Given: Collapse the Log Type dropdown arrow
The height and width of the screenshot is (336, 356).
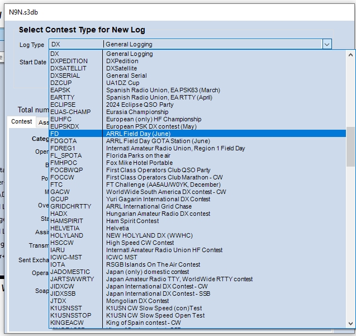Looking at the screenshot, I should click(x=327, y=44).
